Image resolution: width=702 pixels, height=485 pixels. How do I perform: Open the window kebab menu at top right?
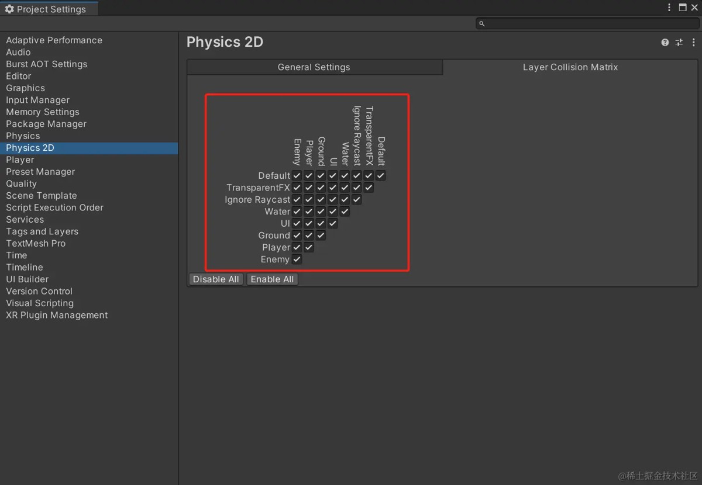[670, 8]
